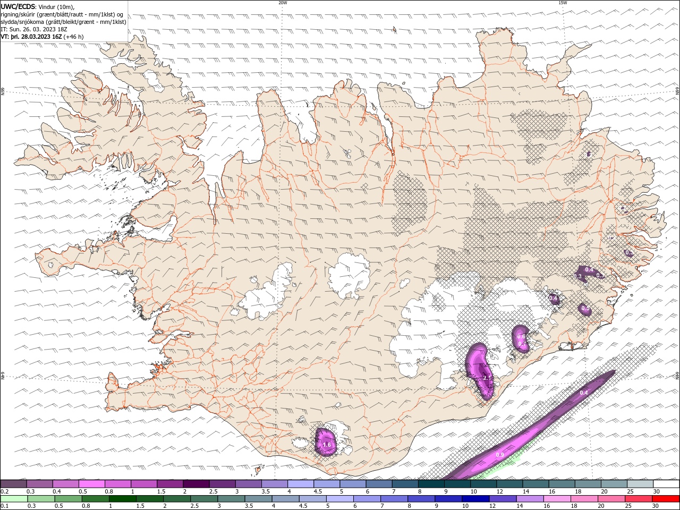Pick bottom-row legend swatch starting at 14

[530, 499]
